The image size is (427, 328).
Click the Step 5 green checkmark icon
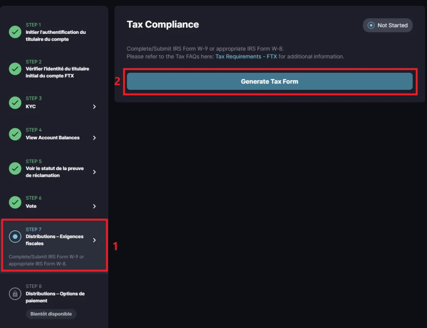(15, 168)
